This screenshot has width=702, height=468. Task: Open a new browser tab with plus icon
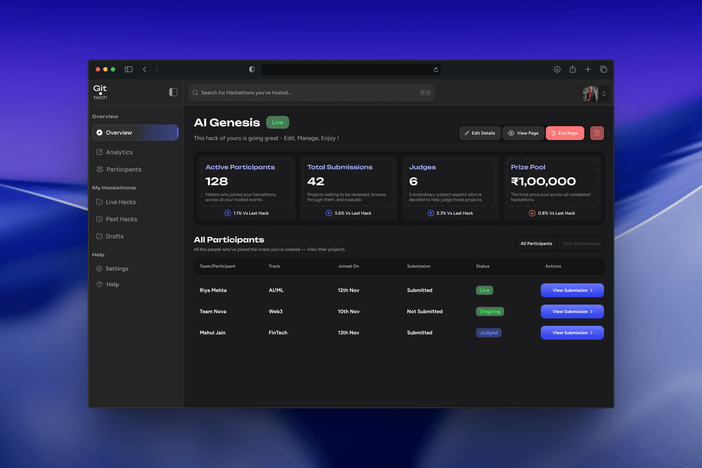pos(588,69)
